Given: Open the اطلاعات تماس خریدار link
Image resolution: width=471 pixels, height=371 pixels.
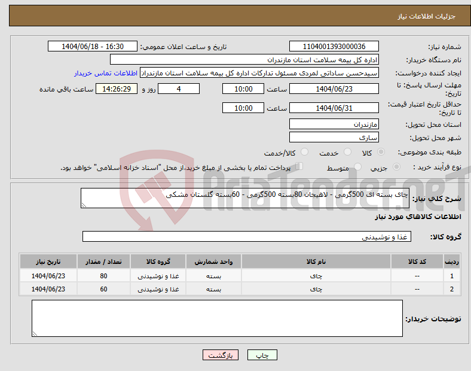Looking at the screenshot, I should click(x=106, y=73).
